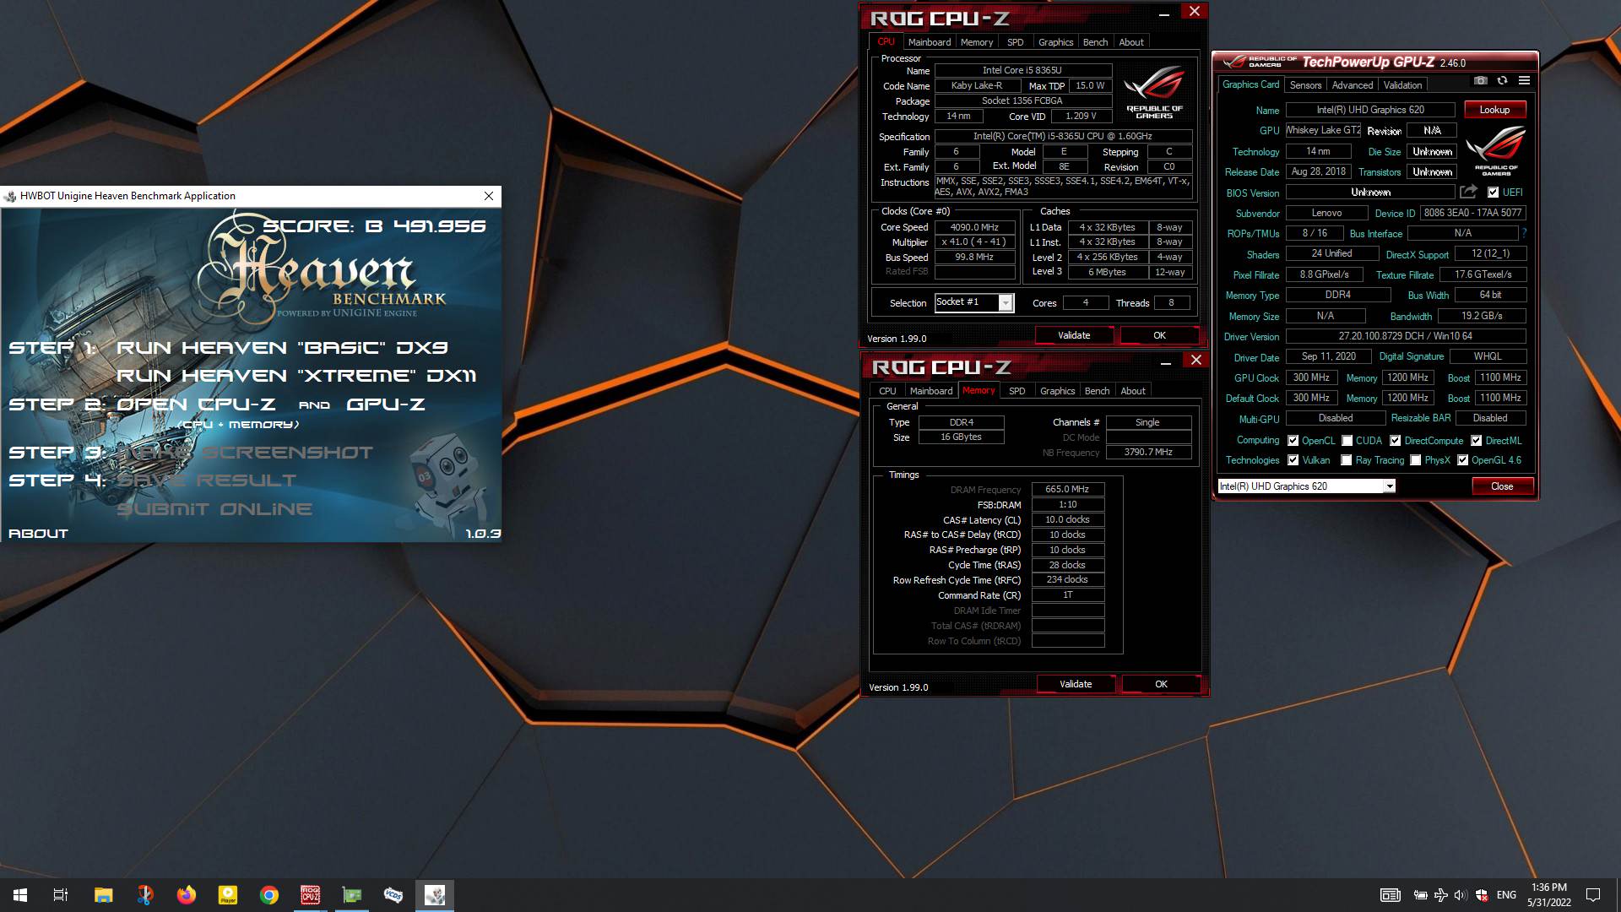Click Validate in the top CPU-Z window
Viewport: 1621px width, 912px height.
click(1074, 335)
